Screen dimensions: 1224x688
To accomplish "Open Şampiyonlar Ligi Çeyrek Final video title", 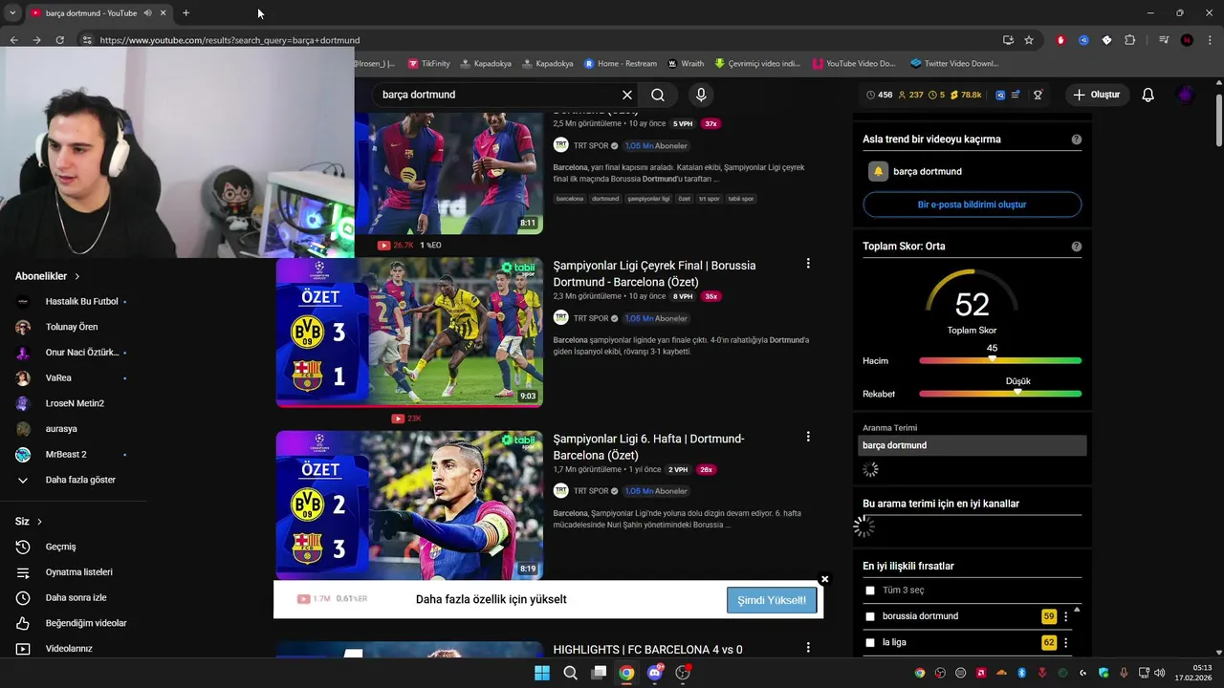I will (654, 273).
